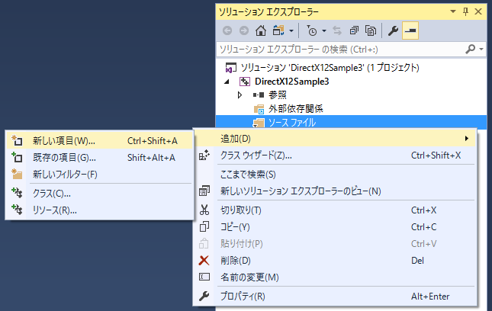Select the ソース ファイル filter

pos(292,123)
